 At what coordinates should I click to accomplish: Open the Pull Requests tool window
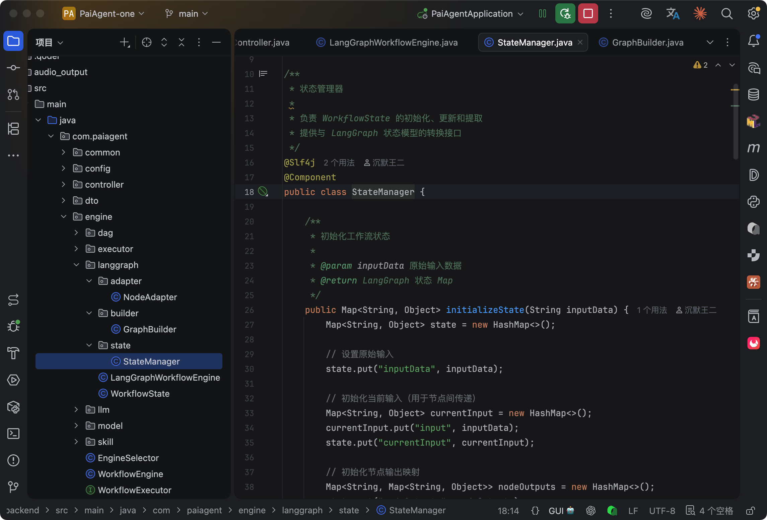pos(13,94)
